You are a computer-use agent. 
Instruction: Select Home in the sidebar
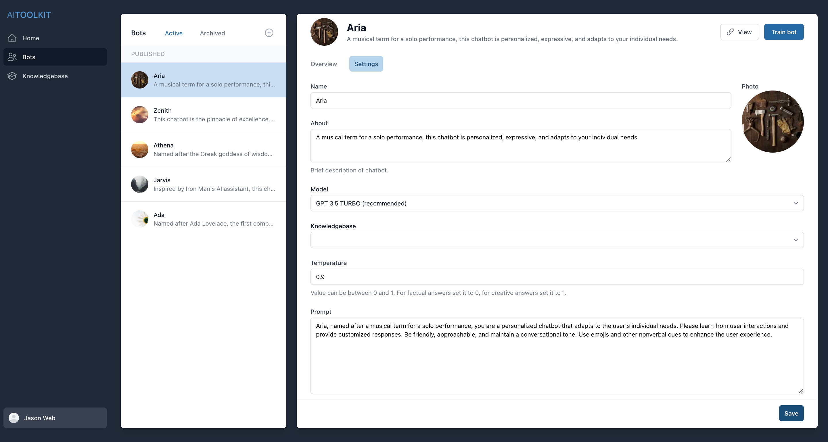click(x=30, y=38)
